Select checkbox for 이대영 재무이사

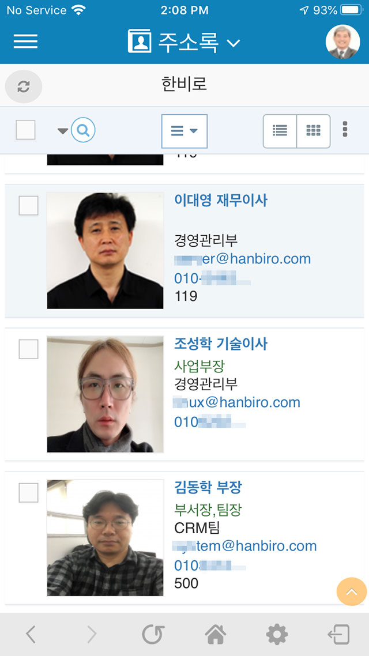click(28, 205)
